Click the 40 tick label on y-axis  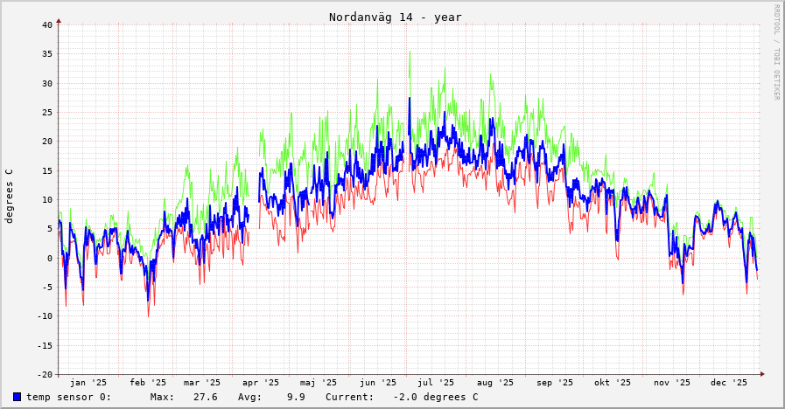click(47, 24)
